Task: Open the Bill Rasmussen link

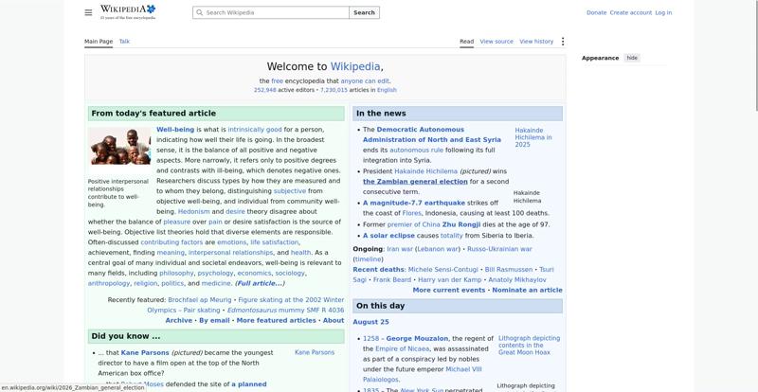Action: (x=509, y=270)
